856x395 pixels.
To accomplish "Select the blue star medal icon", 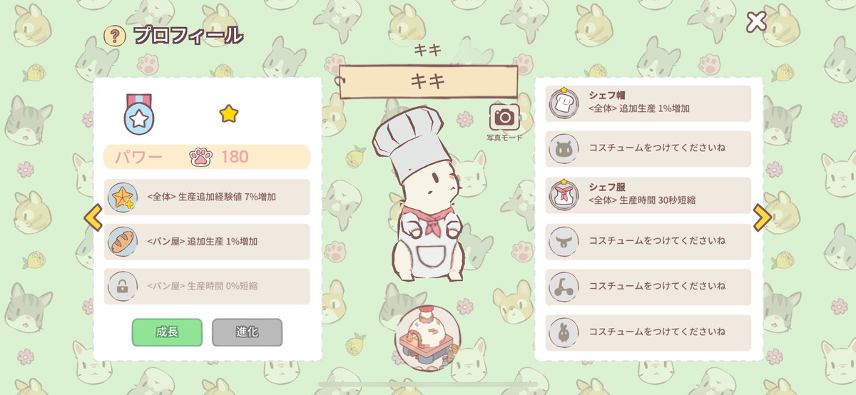I will tap(138, 114).
